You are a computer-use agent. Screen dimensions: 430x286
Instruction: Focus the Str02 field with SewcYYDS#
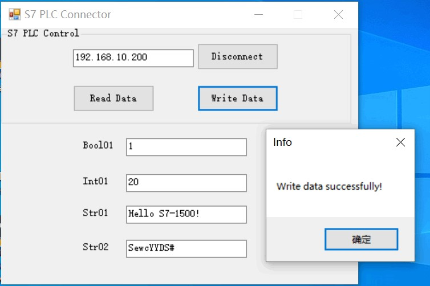click(x=186, y=248)
